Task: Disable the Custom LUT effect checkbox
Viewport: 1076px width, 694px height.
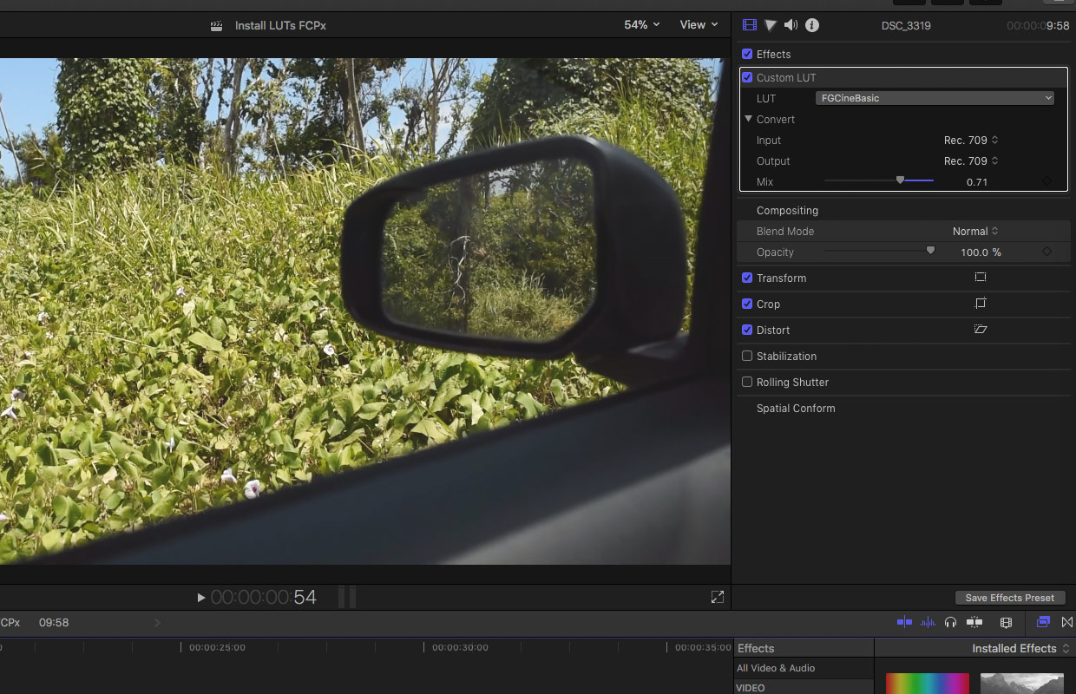Action: pyautogui.click(x=747, y=77)
